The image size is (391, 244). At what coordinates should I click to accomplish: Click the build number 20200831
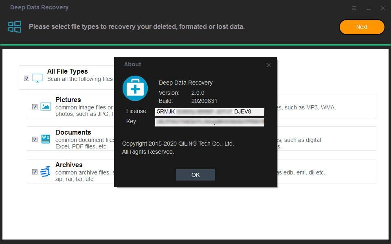[x=204, y=101]
